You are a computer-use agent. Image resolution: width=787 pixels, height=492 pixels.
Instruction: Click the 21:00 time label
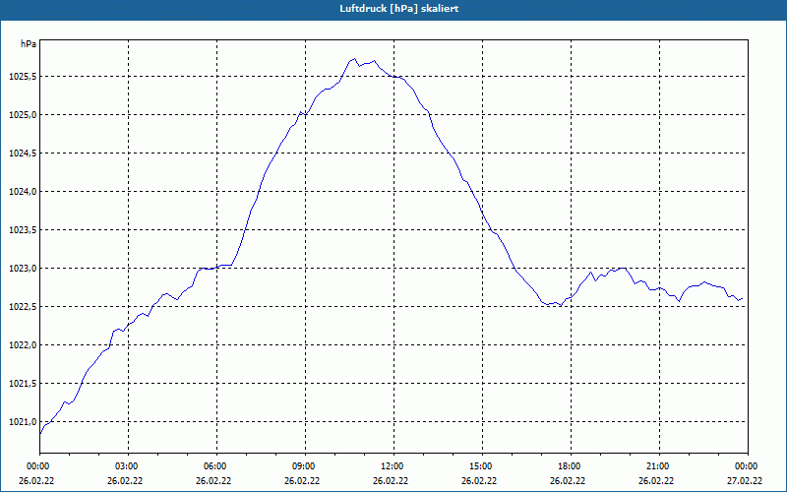[659, 466]
